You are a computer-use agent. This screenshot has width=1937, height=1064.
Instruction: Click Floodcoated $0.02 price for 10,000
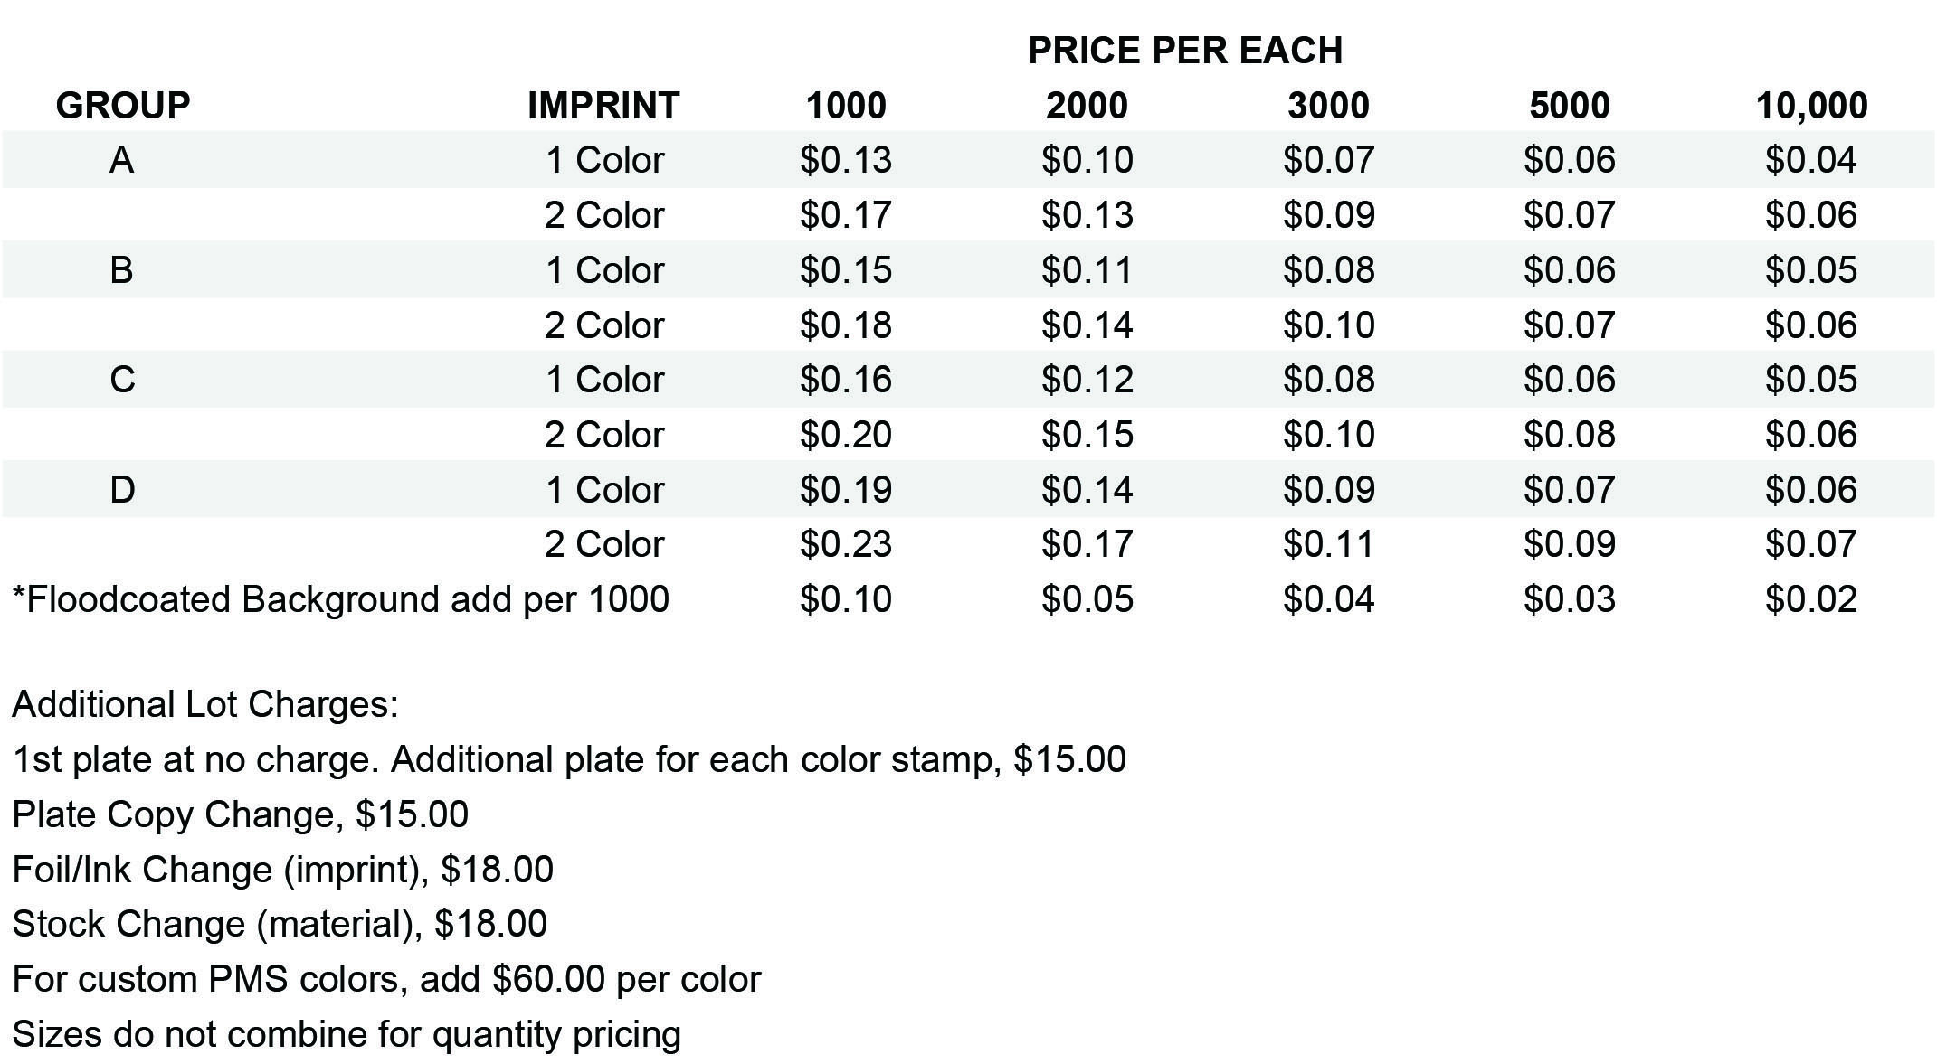point(1811,600)
